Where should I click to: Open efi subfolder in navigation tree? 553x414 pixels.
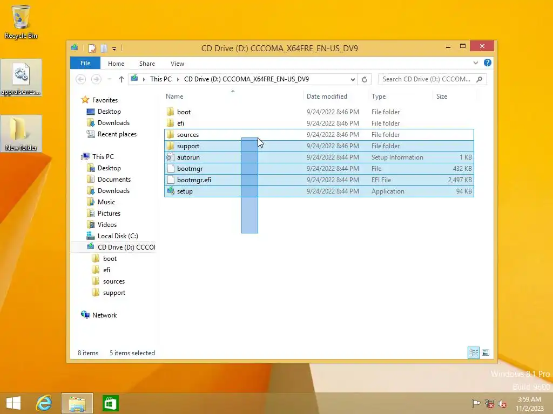(x=106, y=270)
